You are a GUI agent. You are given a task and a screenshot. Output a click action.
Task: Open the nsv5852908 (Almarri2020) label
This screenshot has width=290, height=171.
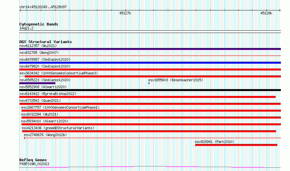[x=43, y=87]
